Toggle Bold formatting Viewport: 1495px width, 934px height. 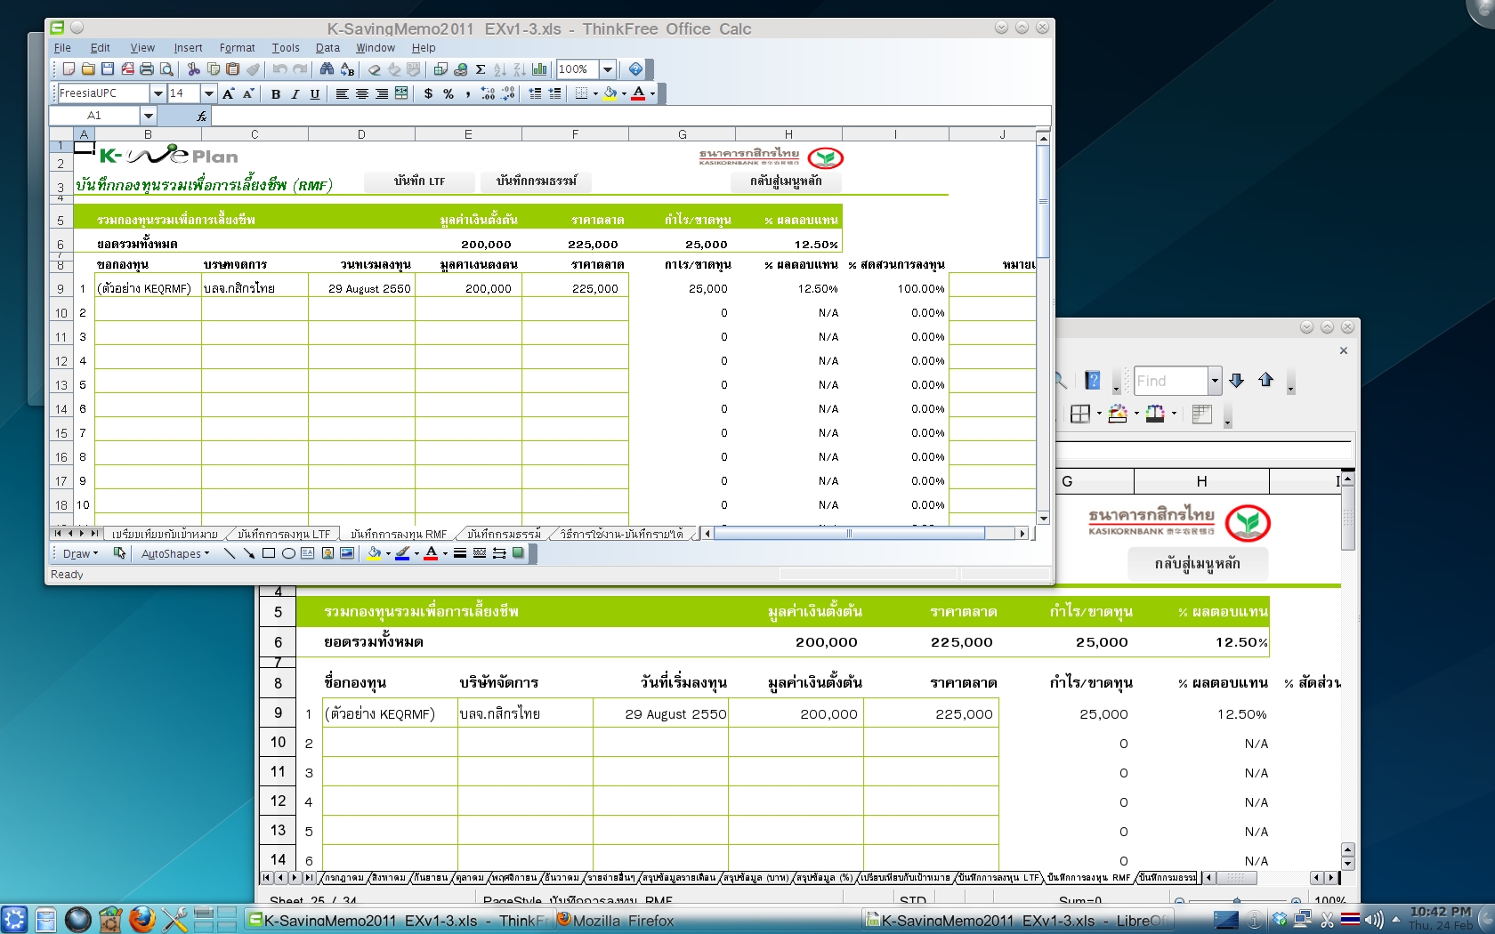[x=276, y=93]
